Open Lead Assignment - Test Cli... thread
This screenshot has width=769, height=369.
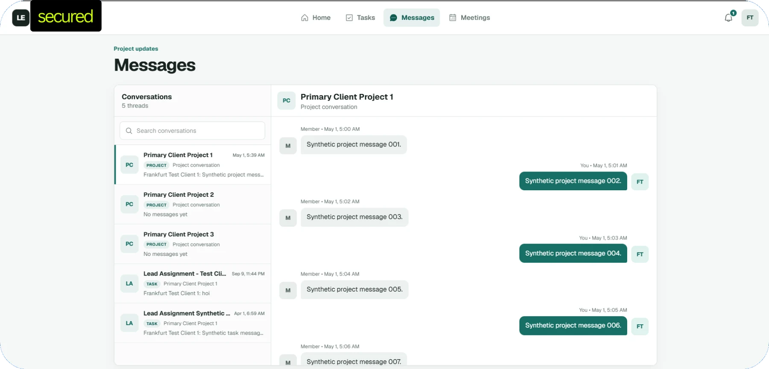[193, 284]
